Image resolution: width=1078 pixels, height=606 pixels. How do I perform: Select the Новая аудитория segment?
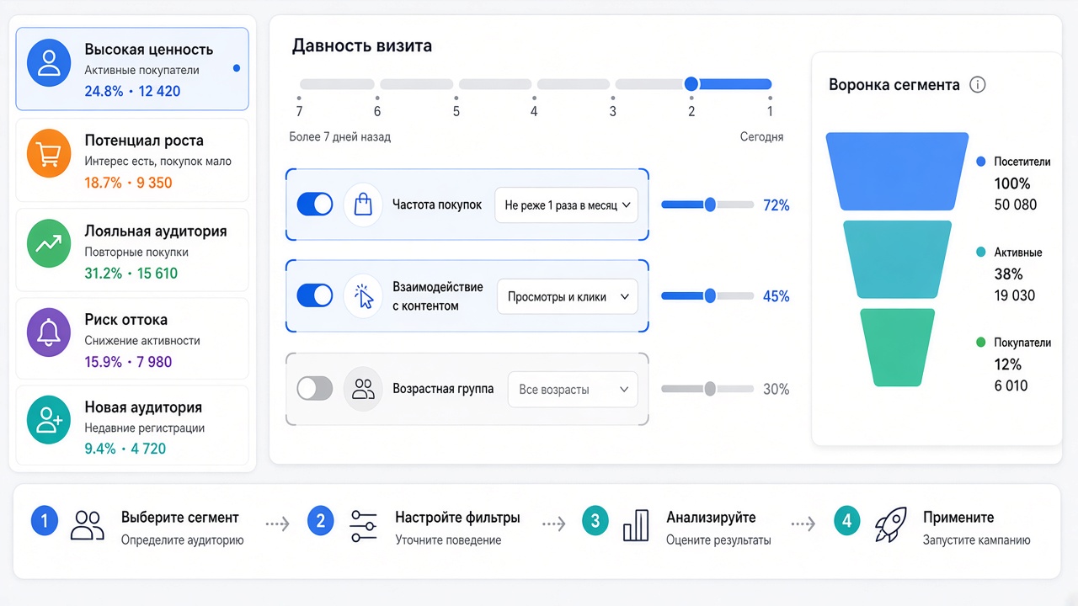coord(132,426)
